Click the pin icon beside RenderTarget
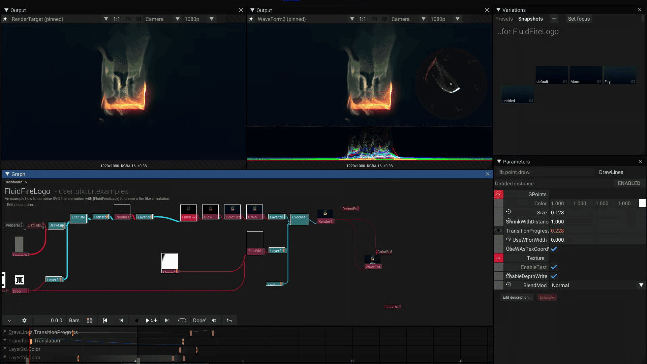 pos(5,19)
